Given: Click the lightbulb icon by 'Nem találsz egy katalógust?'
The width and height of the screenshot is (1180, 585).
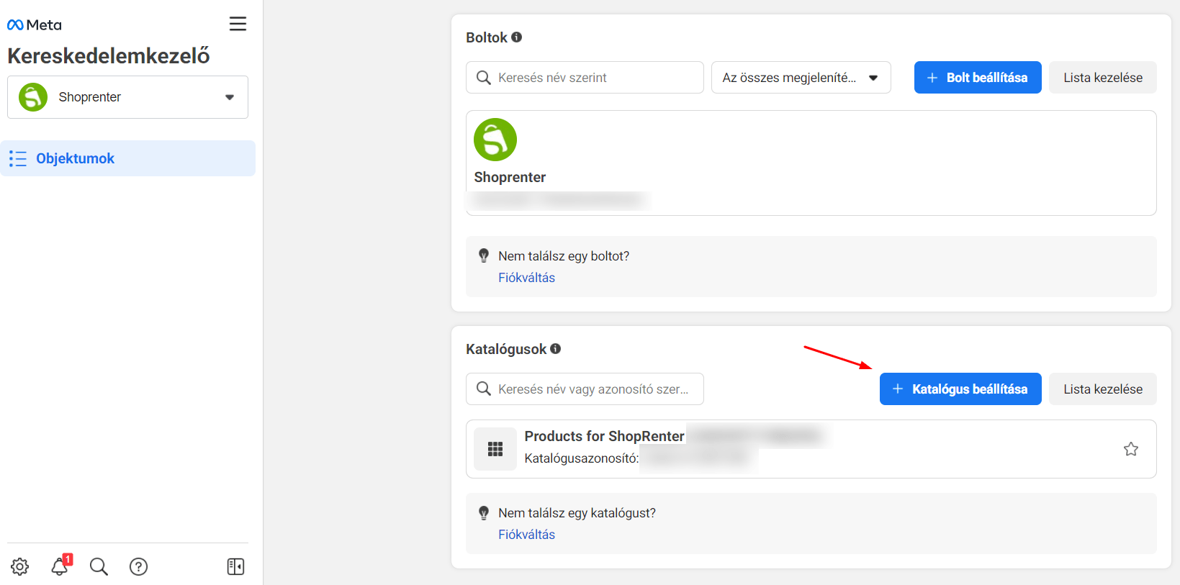Looking at the screenshot, I should 484,512.
